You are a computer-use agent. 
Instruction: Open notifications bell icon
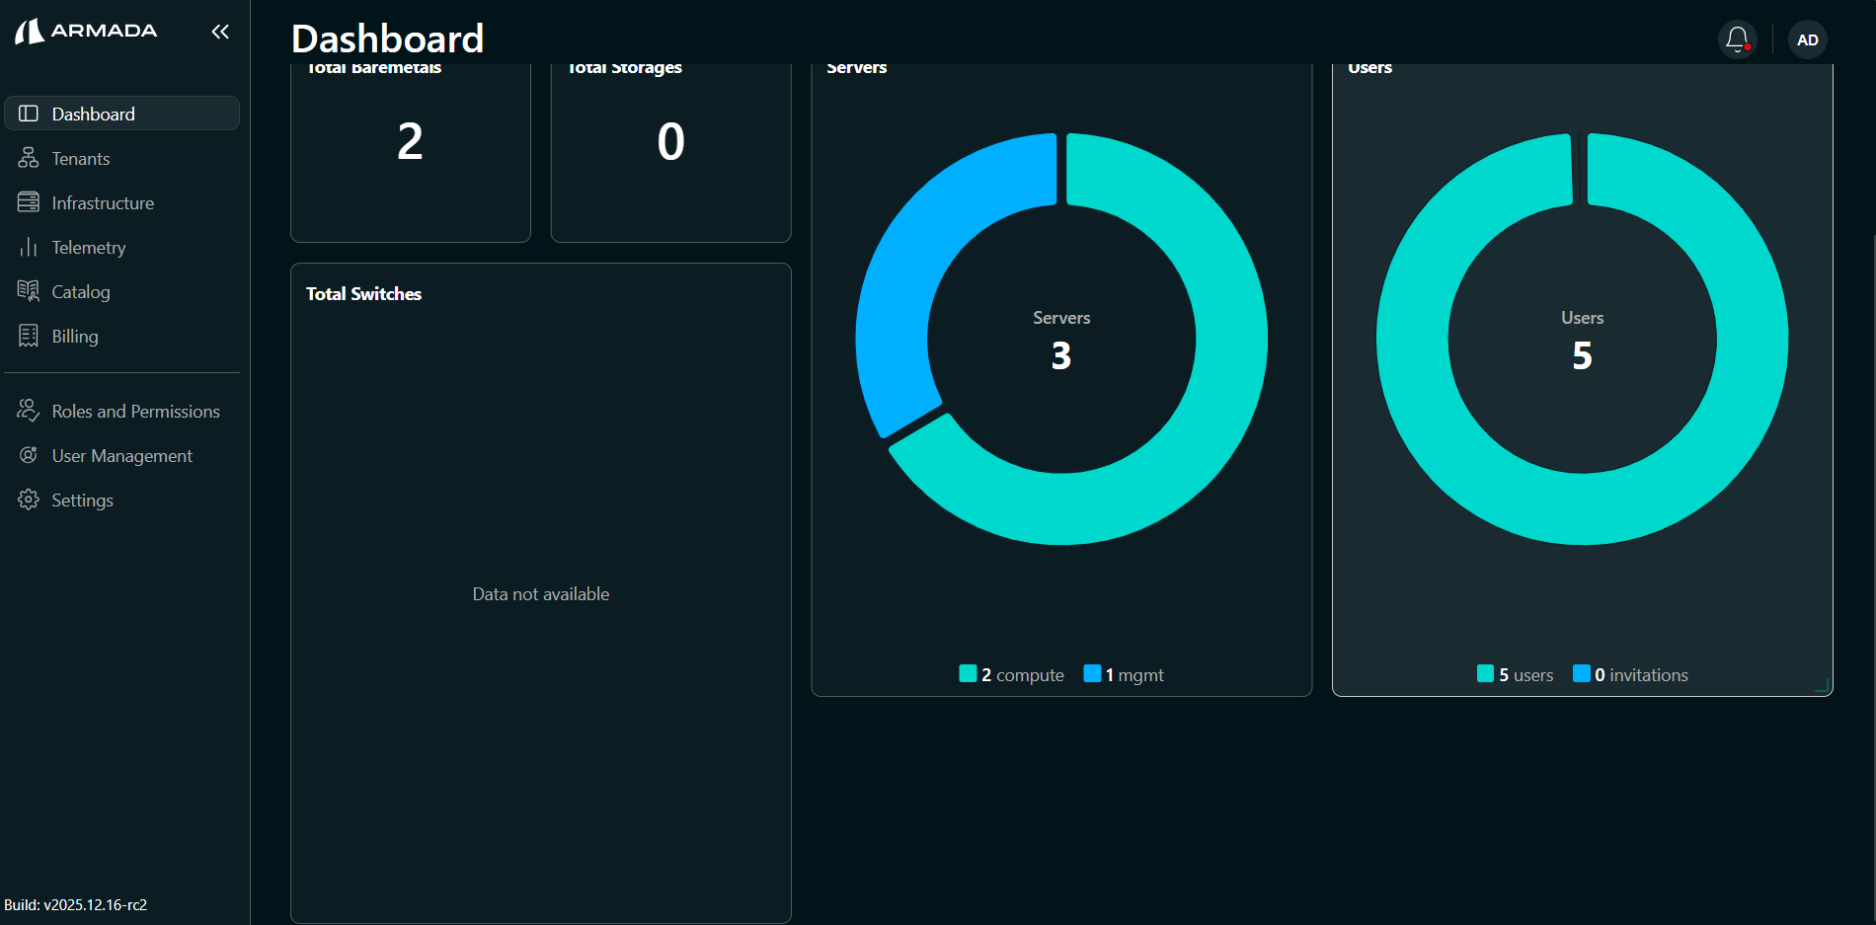pos(1737,39)
